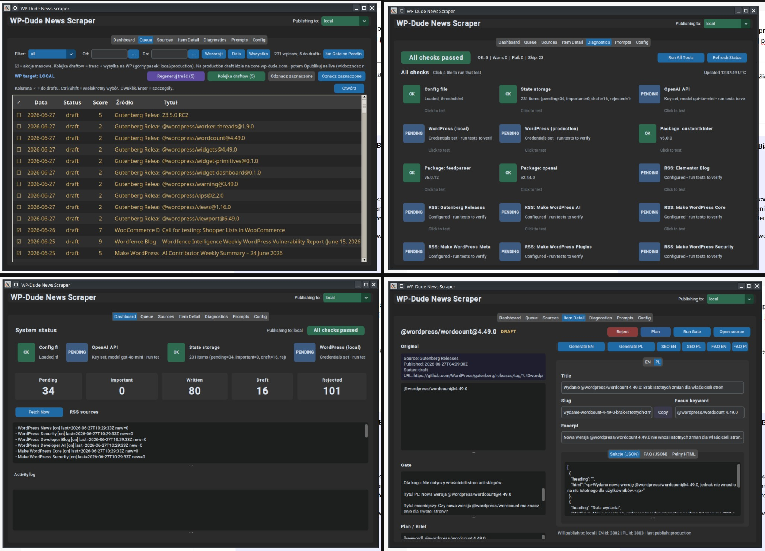This screenshot has height=551, width=765.
Task: Open Publishing to dropdown in Diagnostics window
Action: [x=727, y=24]
